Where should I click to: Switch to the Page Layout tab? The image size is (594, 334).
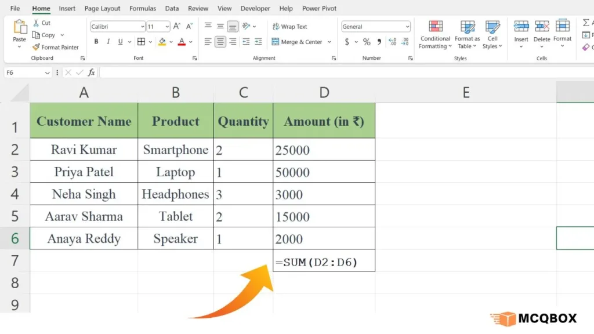(x=102, y=9)
